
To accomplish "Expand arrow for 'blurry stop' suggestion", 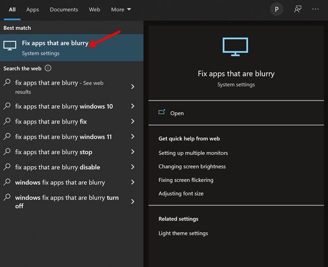I will coord(133,152).
